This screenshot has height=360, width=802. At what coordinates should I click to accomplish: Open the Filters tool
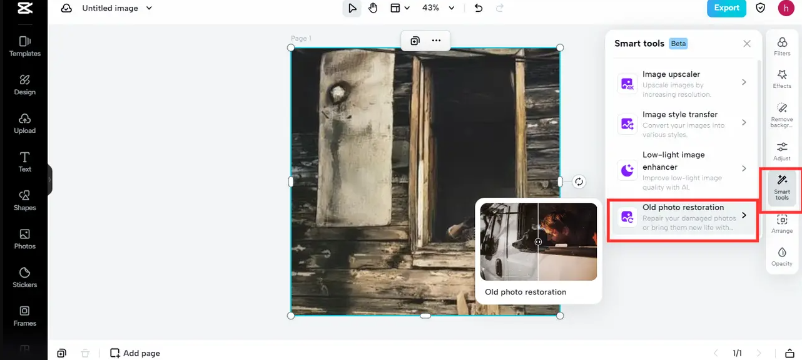click(x=782, y=46)
